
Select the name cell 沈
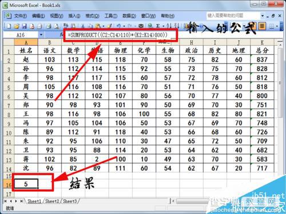pyautogui.click(x=26, y=168)
